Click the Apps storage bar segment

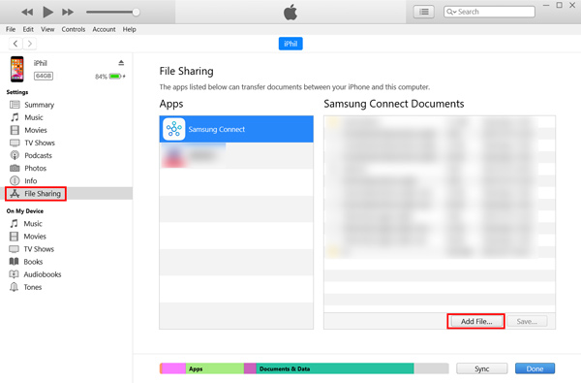click(x=215, y=368)
